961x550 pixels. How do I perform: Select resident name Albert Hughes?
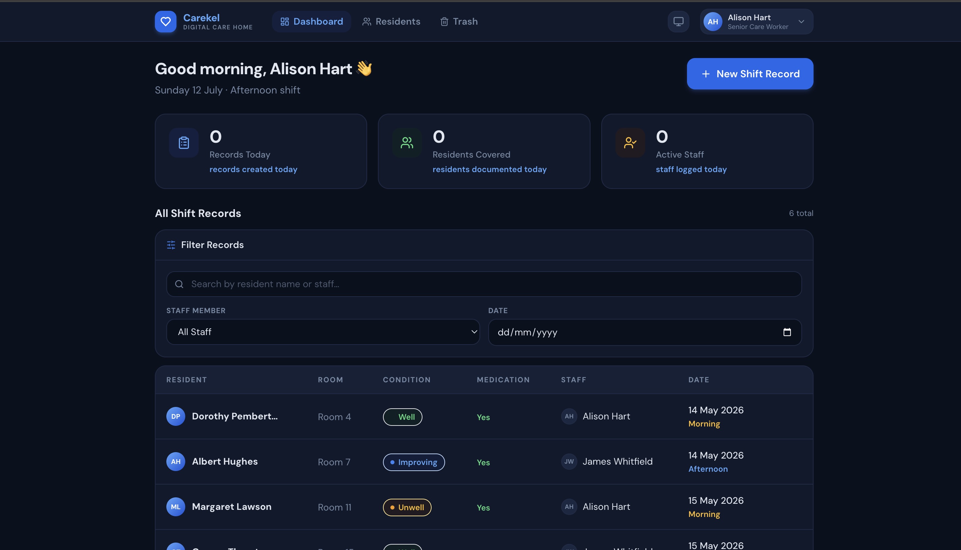coord(225,462)
